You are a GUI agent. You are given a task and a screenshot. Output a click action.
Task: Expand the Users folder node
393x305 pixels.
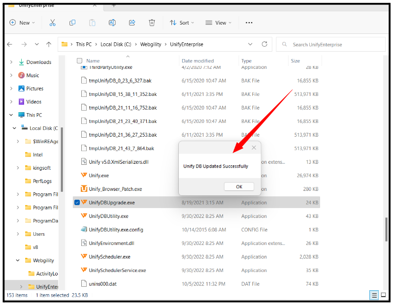18,234
